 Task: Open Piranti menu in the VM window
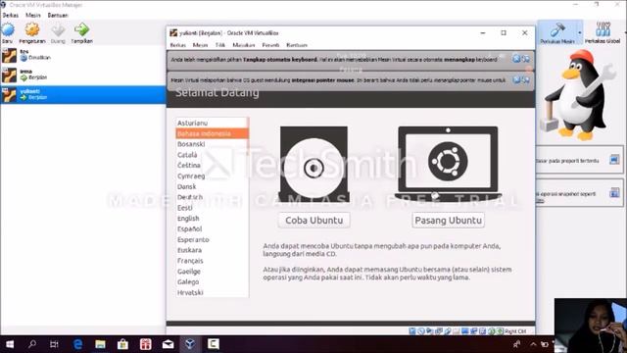click(270, 45)
